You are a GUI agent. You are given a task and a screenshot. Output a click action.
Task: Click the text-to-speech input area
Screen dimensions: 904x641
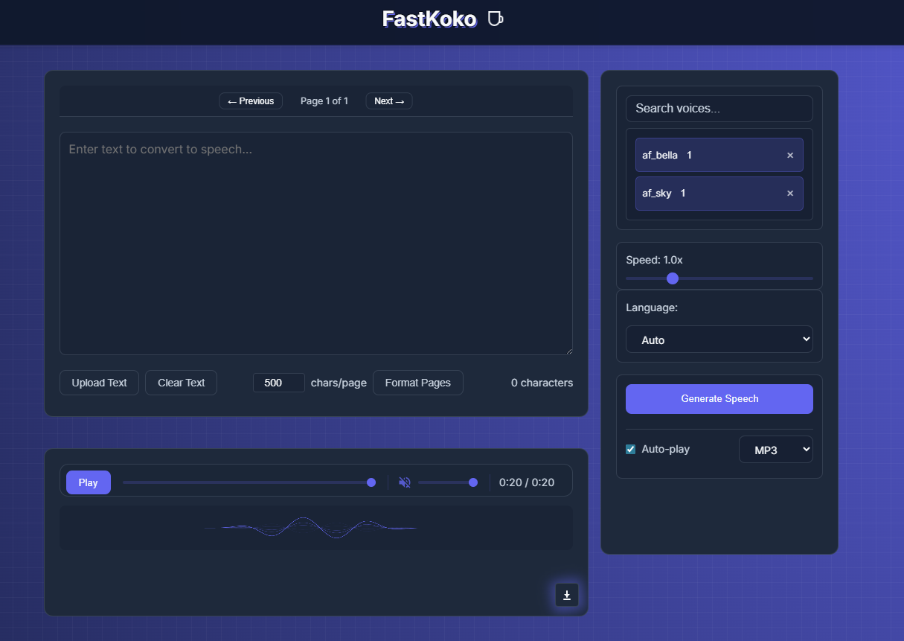click(316, 243)
